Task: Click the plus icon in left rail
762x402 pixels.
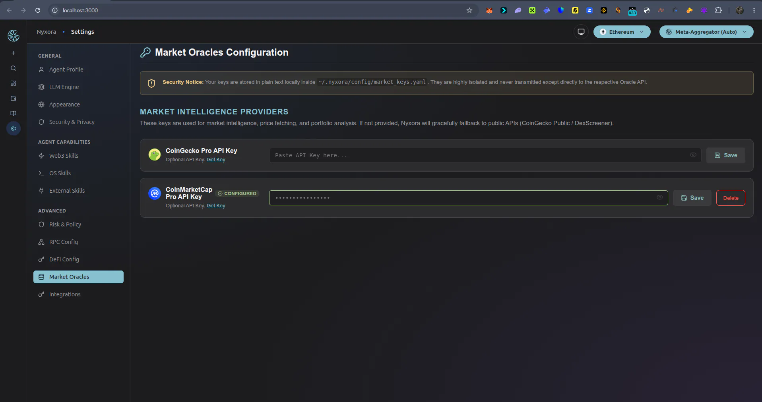Action: tap(13, 53)
